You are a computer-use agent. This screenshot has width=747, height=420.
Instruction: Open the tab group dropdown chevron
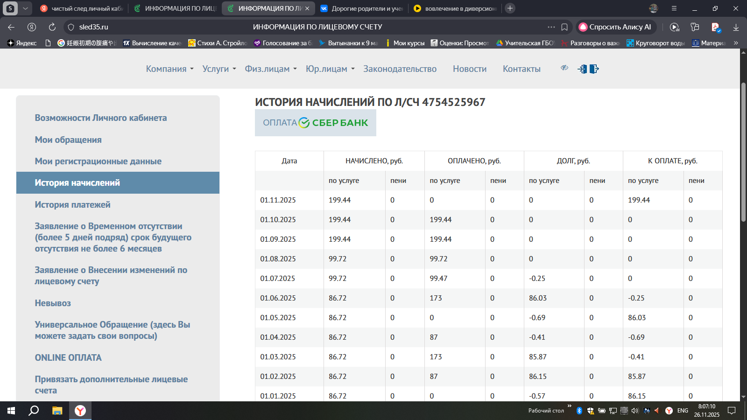click(x=26, y=8)
